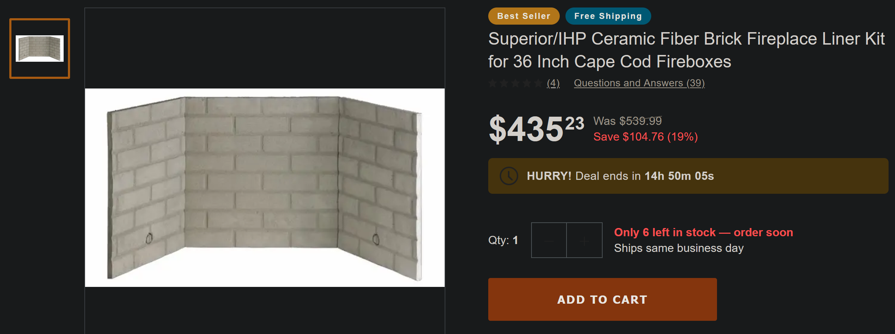This screenshot has width=895, height=334.
Task: Open the Questions and Answers (39) link
Action: click(x=639, y=83)
